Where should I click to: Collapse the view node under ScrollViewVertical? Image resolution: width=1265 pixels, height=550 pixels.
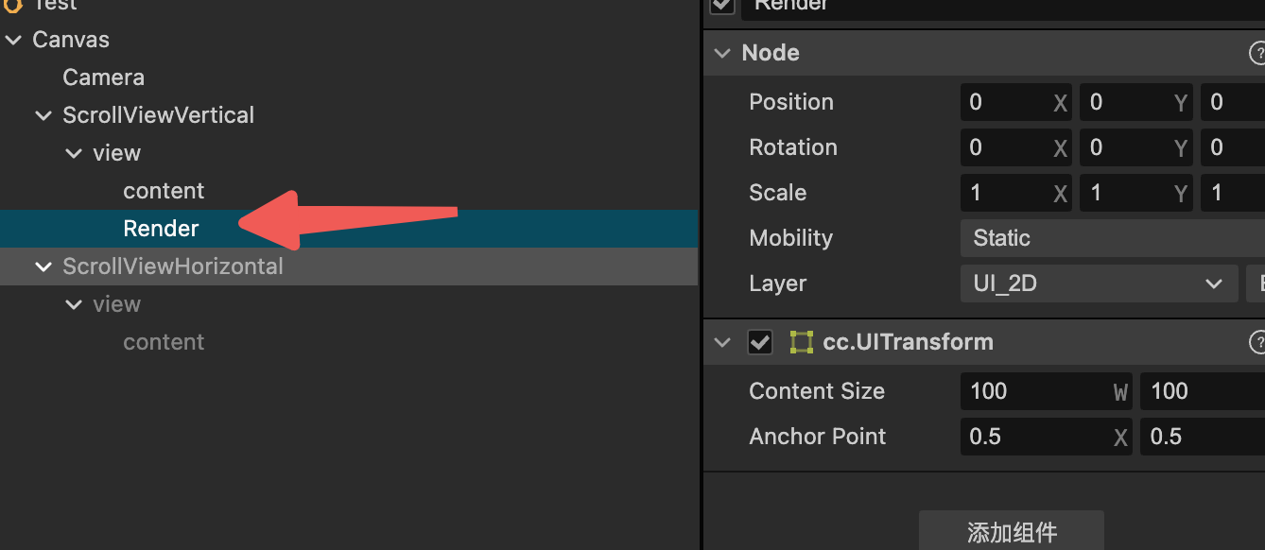74,153
